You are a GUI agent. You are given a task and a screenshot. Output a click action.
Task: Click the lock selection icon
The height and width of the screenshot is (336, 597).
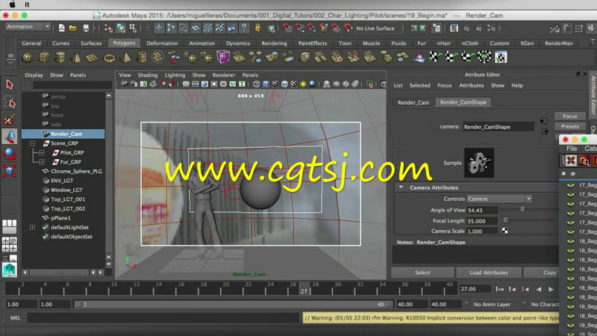point(258,28)
